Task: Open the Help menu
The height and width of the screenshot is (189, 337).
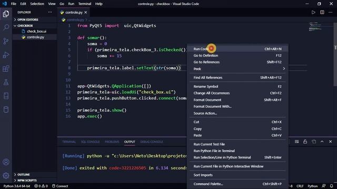Action: click(98, 4)
